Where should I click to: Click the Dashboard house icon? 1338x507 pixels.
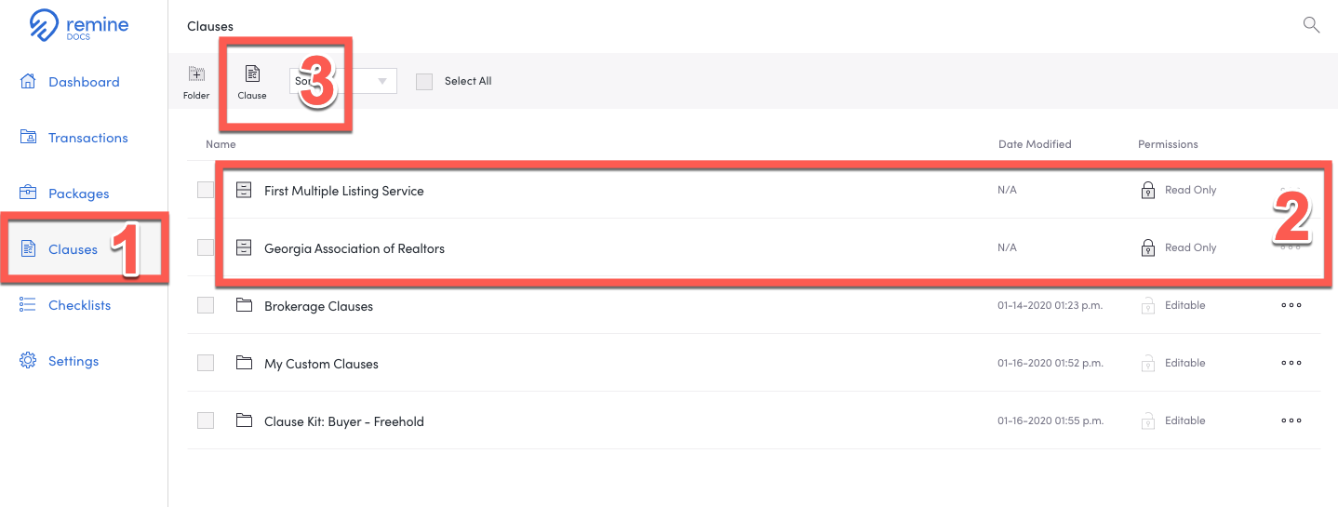(x=28, y=81)
